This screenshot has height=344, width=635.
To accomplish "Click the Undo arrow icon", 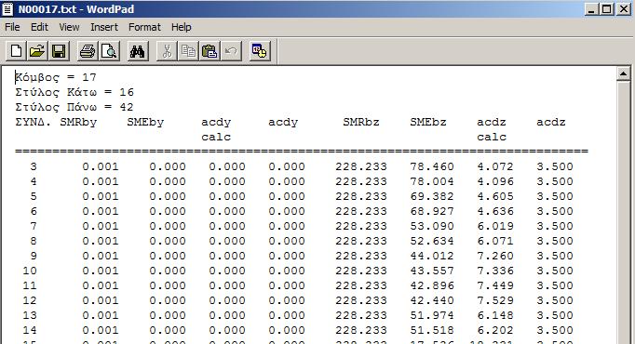I will (231, 51).
